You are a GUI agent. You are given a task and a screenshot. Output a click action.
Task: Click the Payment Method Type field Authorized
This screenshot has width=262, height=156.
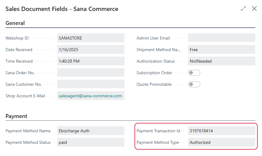coord(222,142)
